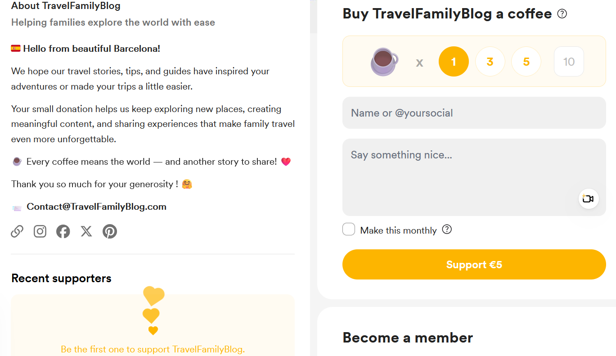The width and height of the screenshot is (616, 356).
Task: Enable the Make this monthly checkbox
Action: [349, 230]
